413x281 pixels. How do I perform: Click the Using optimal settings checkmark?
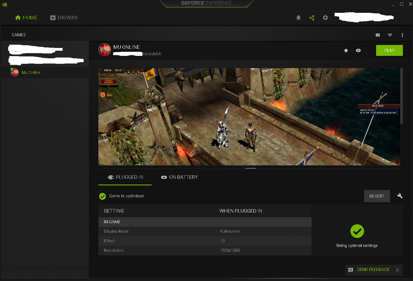(x=357, y=231)
